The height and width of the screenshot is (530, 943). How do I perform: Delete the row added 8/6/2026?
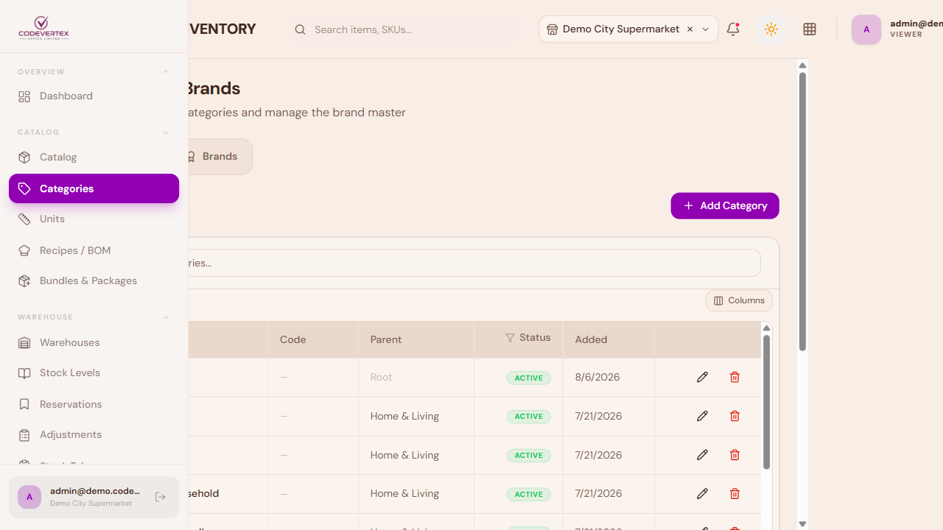coord(735,377)
